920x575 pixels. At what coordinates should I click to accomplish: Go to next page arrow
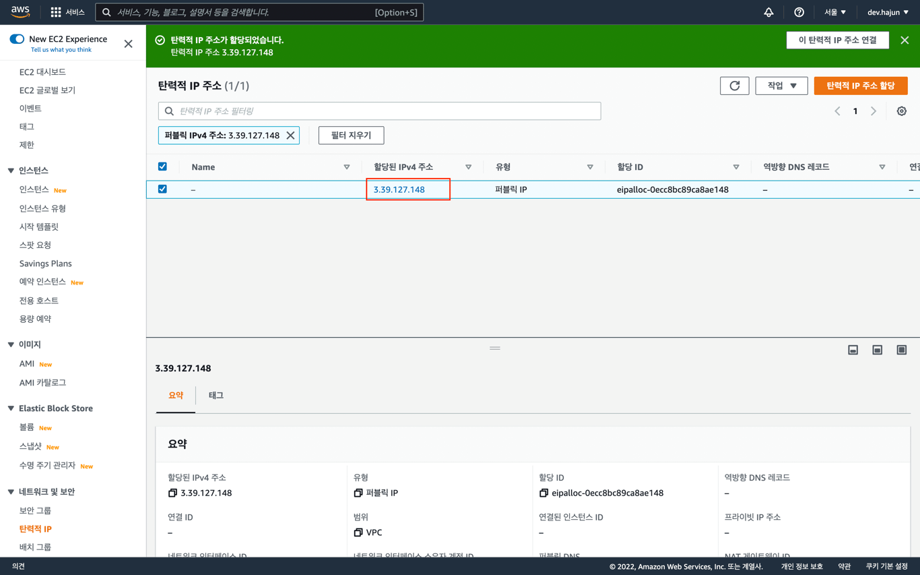point(874,111)
